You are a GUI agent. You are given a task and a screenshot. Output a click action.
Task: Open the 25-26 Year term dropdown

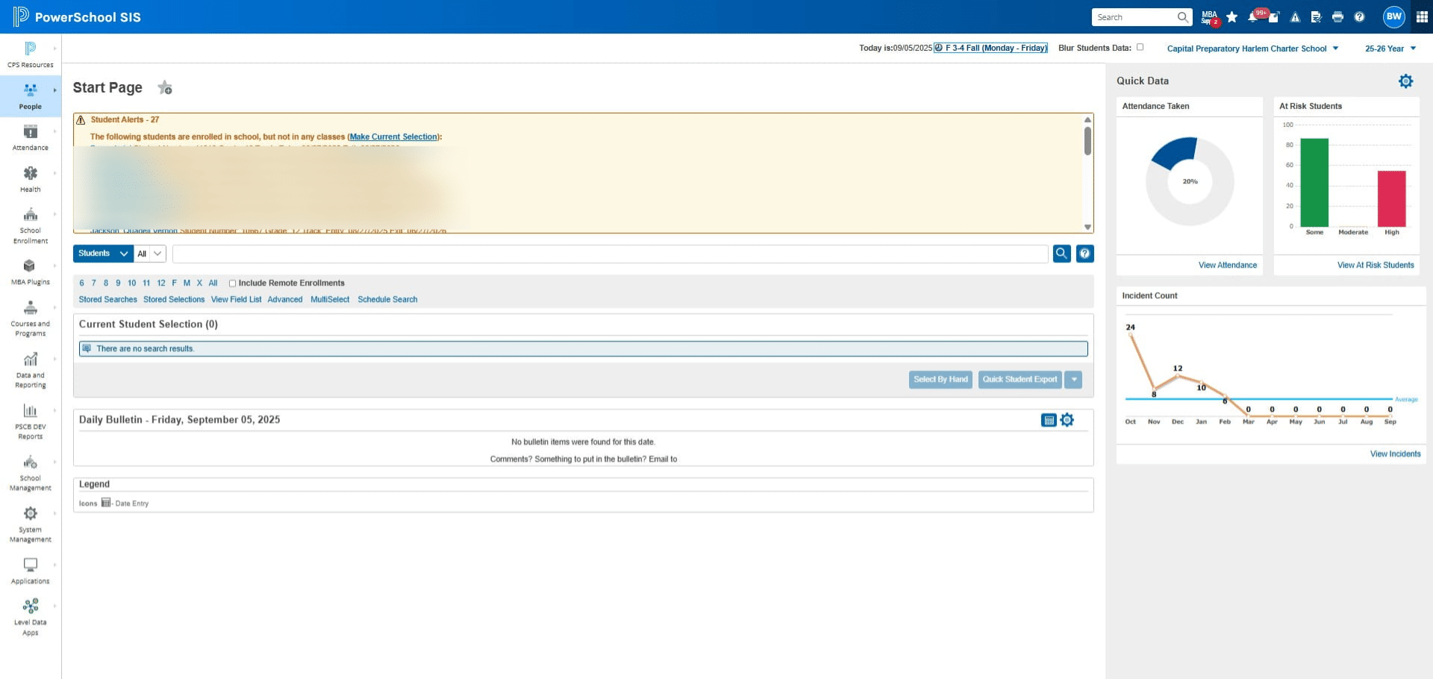click(x=1390, y=48)
